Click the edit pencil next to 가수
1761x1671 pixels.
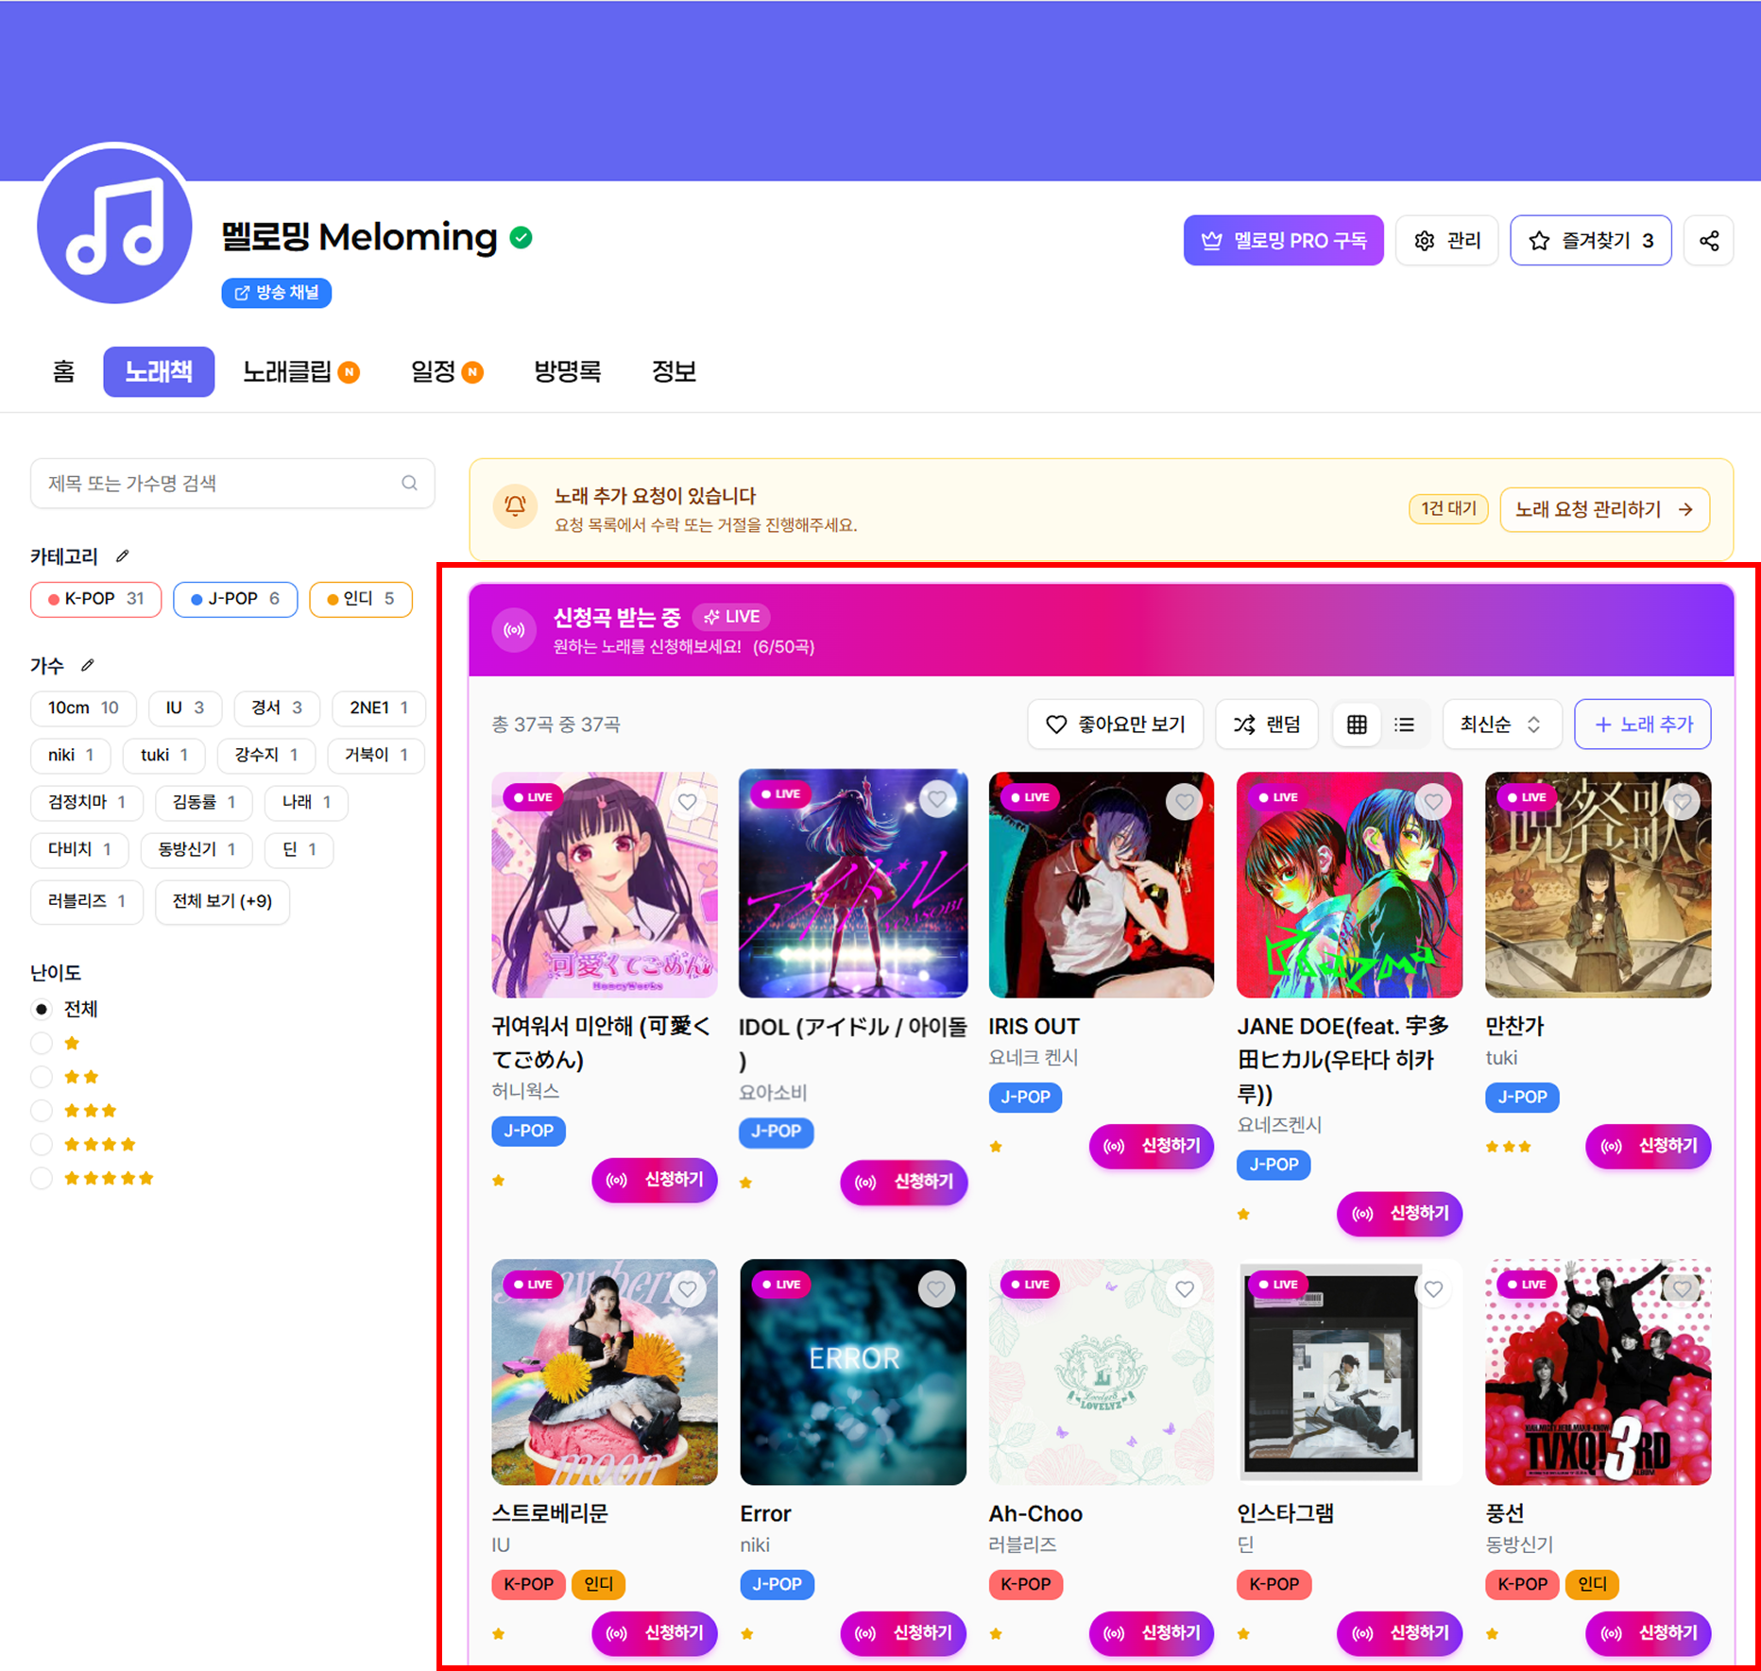88,666
